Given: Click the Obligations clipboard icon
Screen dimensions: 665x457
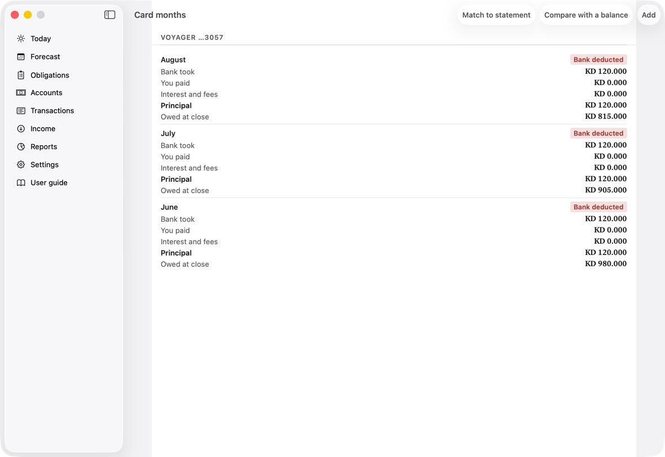Looking at the screenshot, I should pos(21,75).
